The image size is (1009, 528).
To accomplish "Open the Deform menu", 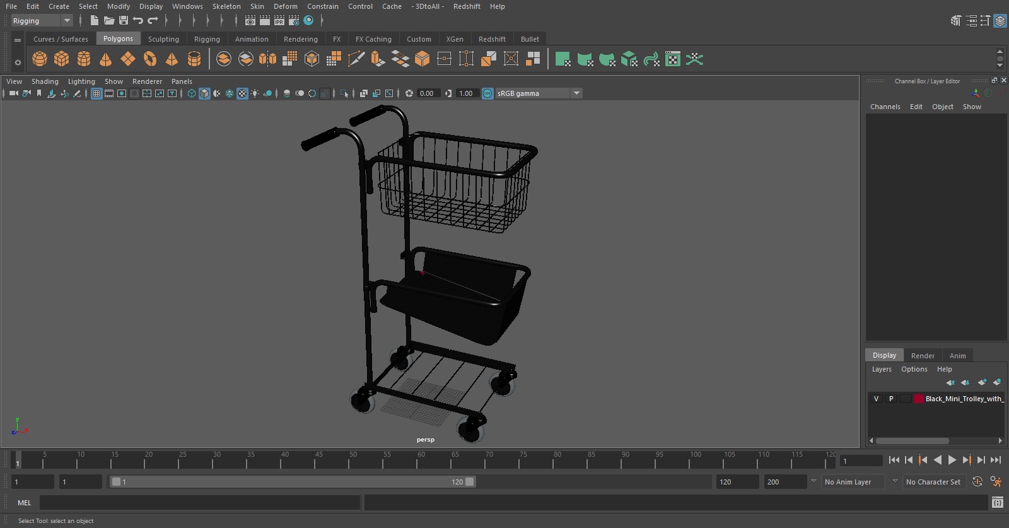I will (x=285, y=6).
